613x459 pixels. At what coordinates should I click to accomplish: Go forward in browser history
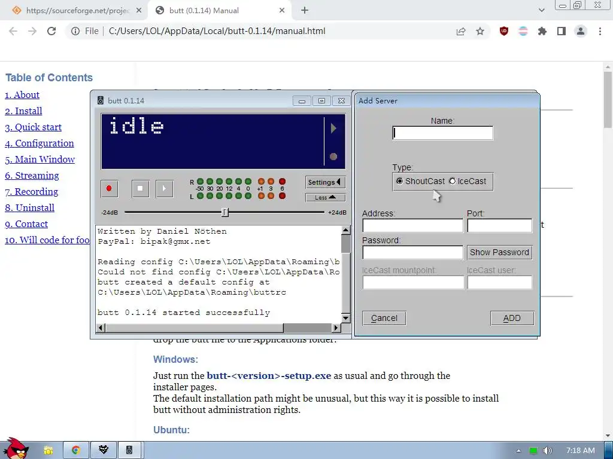pyautogui.click(x=32, y=31)
